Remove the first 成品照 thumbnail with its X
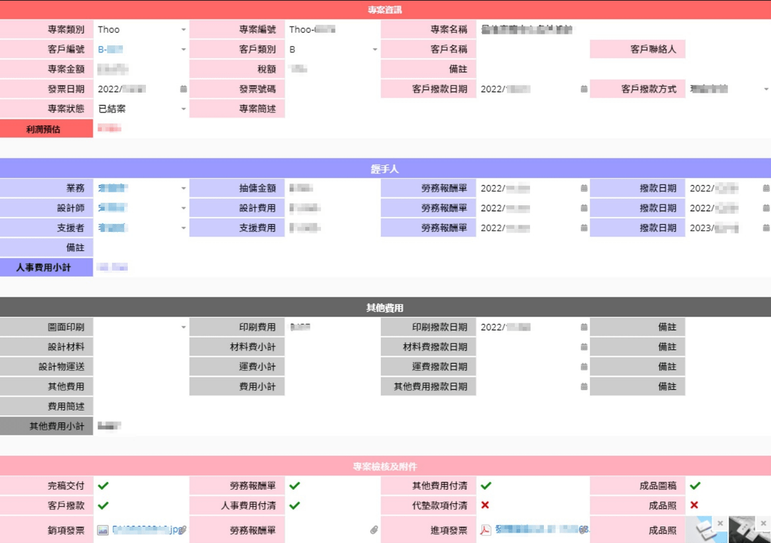This screenshot has width=771, height=543. [x=720, y=523]
